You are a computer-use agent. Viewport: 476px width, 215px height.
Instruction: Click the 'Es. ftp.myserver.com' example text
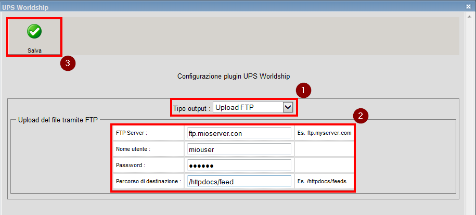pos(325,133)
